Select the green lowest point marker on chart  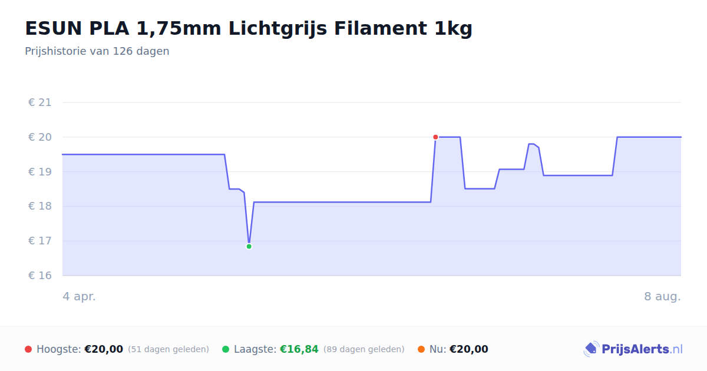click(x=249, y=246)
